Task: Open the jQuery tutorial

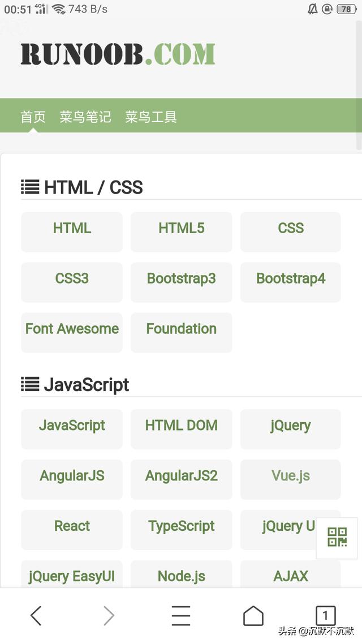Action: point(291,429)
